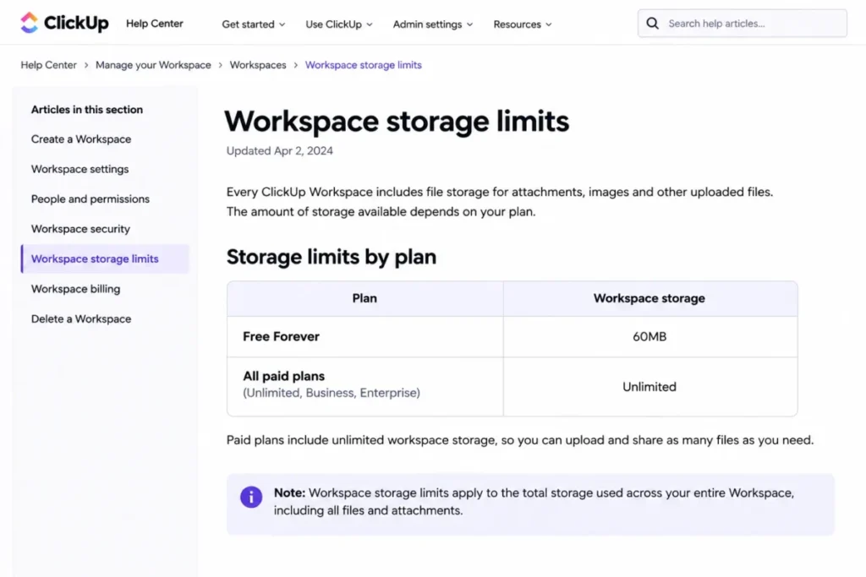This screenshot has width=866, height=577.
Task: Open the Delete a Workspace article
Action: tap(81, 318)
